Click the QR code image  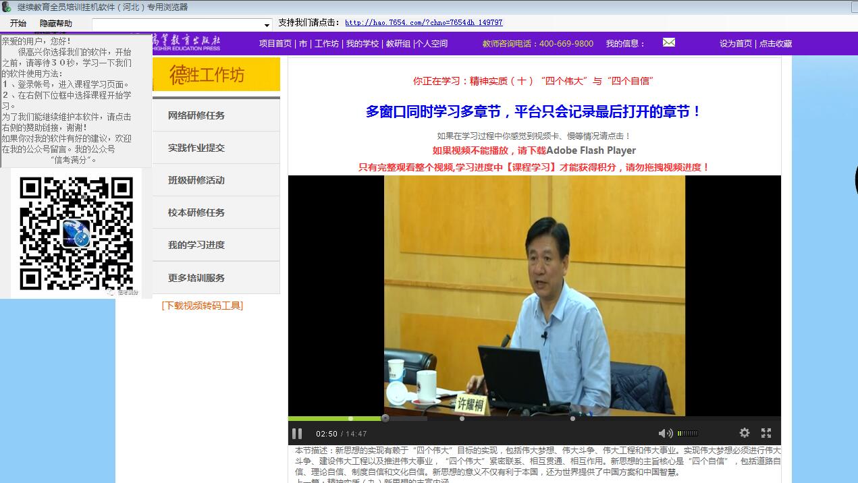point(76,233)
